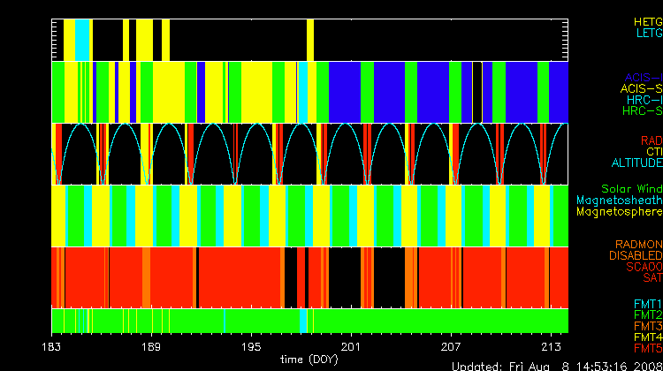
Task: Click the DISABLED legend label
Action: pos(636,255)
